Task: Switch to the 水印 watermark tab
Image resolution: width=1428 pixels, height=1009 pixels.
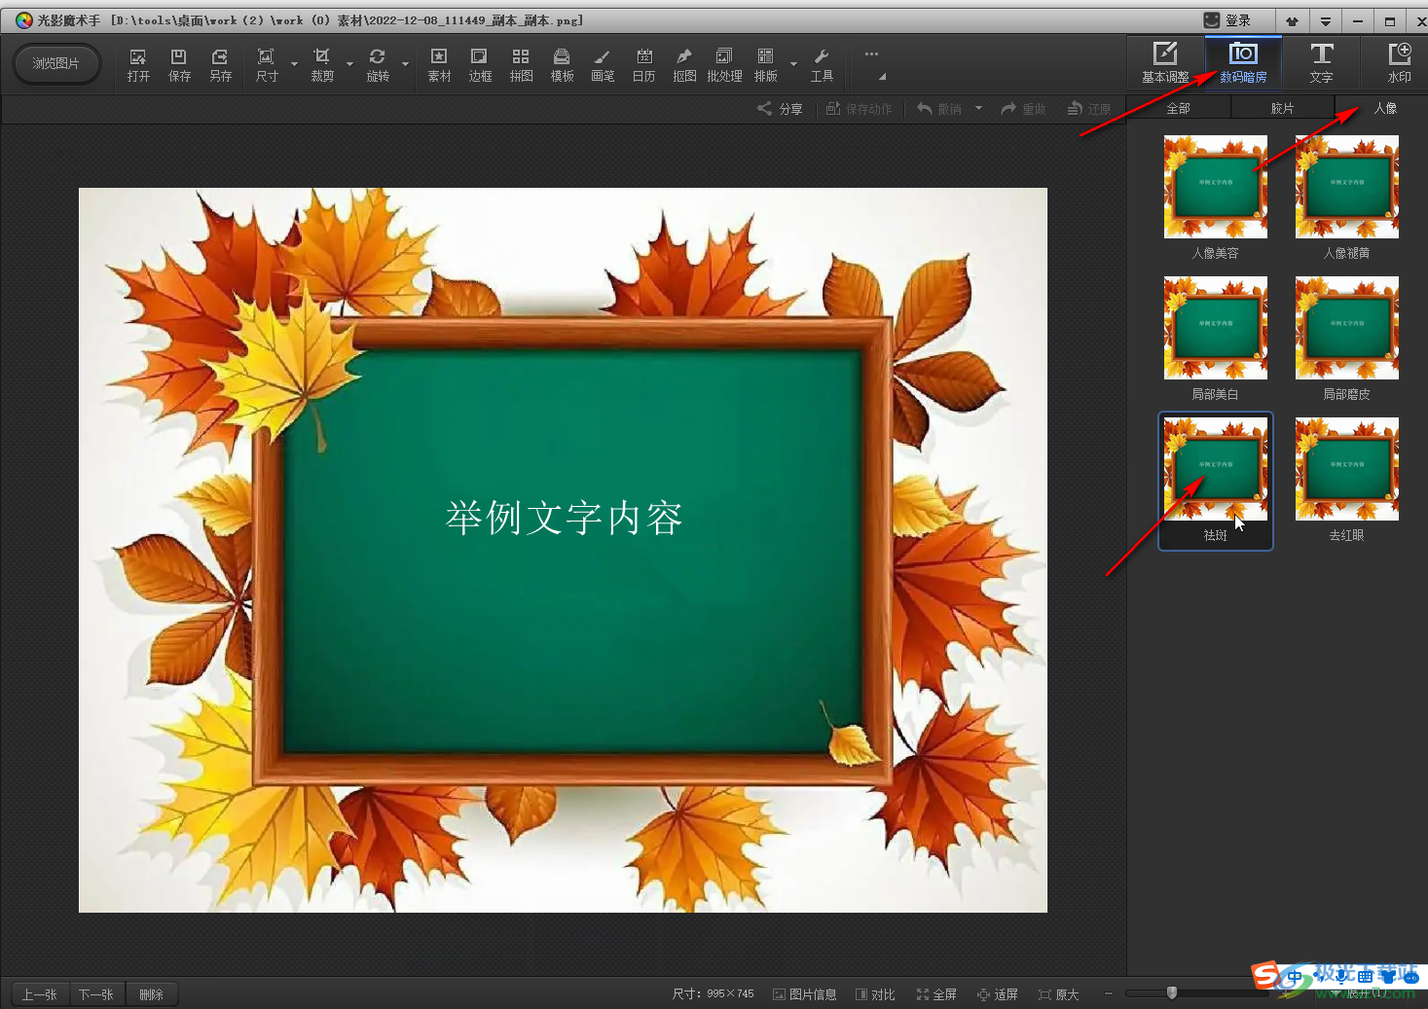Action: pos(1399,63)
